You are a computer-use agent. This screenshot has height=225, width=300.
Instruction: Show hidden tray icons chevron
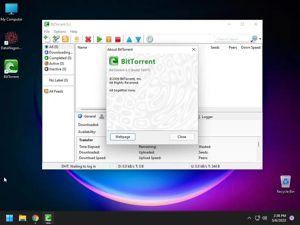249,218
